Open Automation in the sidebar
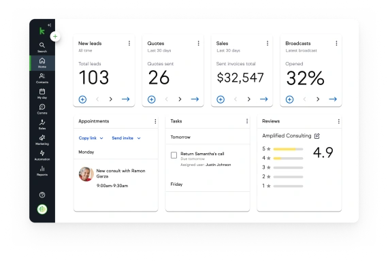 pyautogui.click(x=42, y=155)
